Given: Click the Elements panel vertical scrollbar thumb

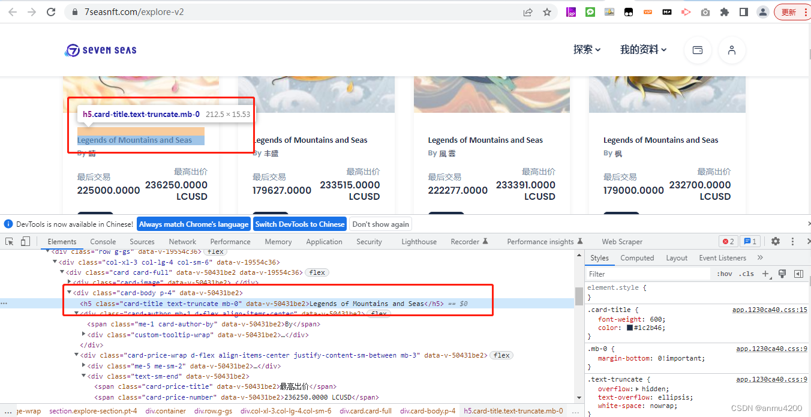Looking at the screenshot, I should pos(579,296).
